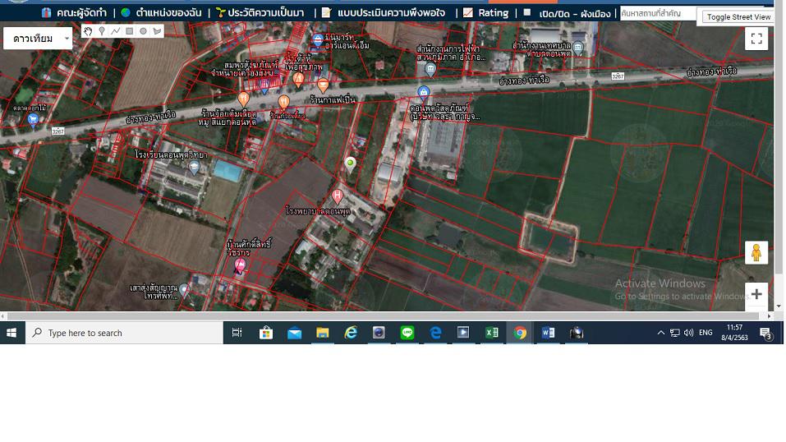Click the ร้านจ้อยต้มเลือดหมู restaurant marker
The width and height of the screenshot is (786, 442).
tap(244, 99)
